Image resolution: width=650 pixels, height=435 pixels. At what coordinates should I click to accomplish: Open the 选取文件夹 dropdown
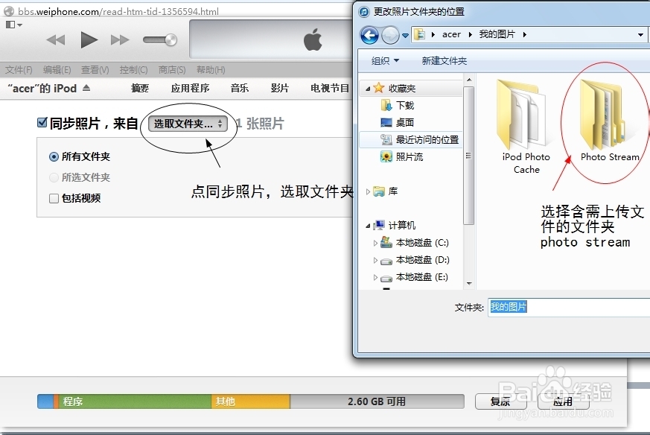tap(188, 124)
